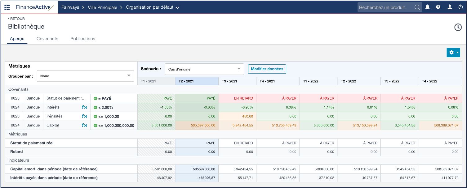Switch to the Covenants tab
This screenshot has width=467, height=188.
(x=47, y=39)
